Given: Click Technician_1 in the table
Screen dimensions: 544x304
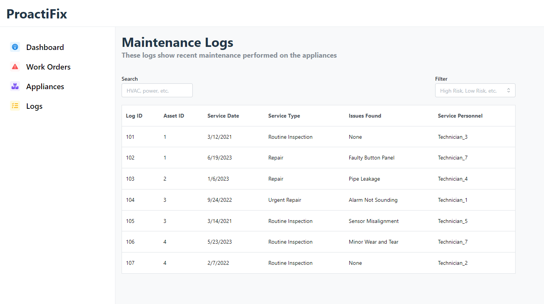Looking at the screenshot, I should pos(453,200).
